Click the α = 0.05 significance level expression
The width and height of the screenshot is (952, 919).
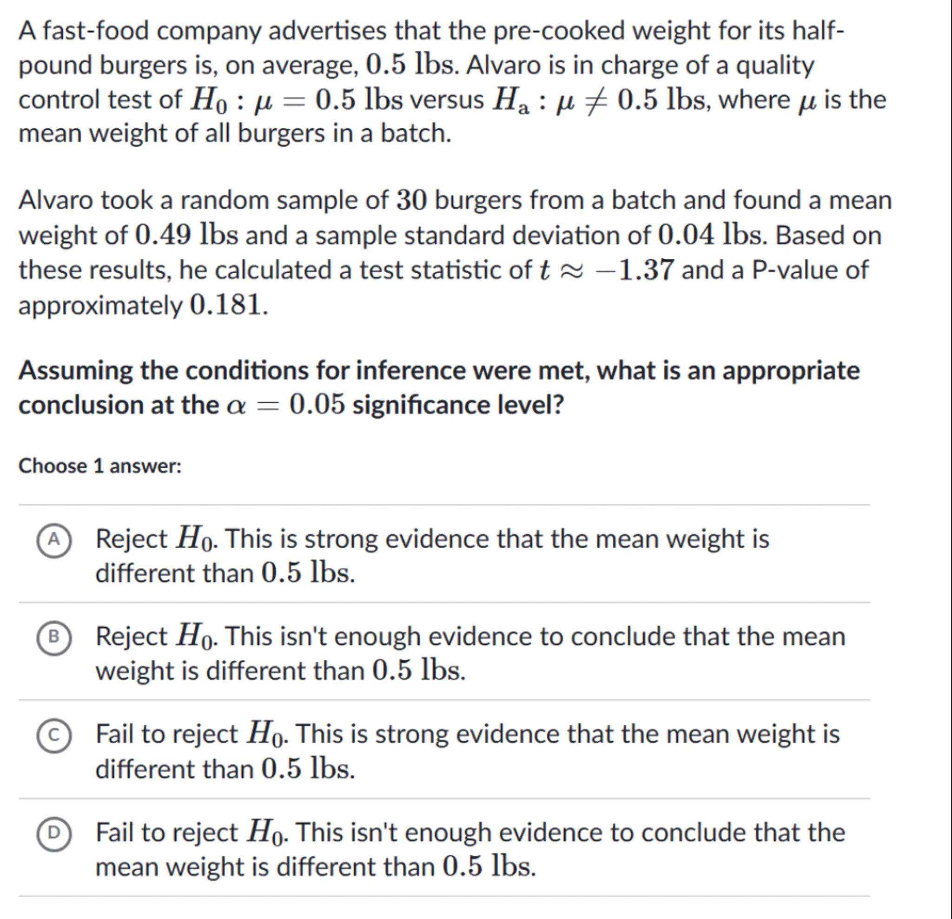click(x=286, y=405)
